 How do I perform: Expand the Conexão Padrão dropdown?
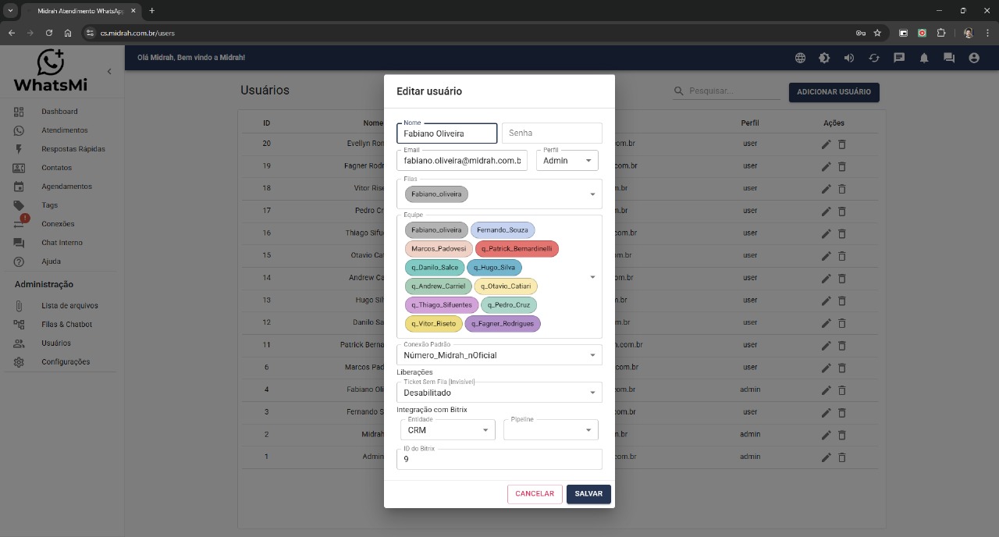pos(499,355)
